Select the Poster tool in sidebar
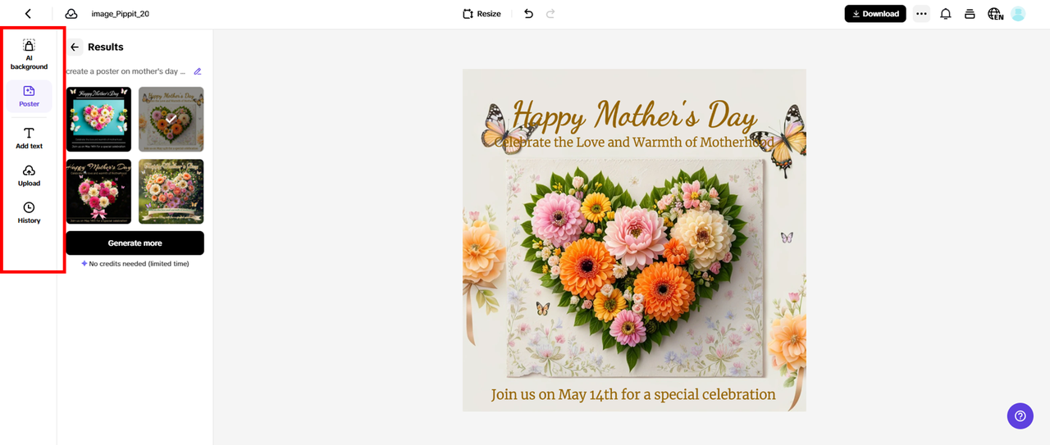The height and width of the screenshot is (445, 1050). pos(30,97)
